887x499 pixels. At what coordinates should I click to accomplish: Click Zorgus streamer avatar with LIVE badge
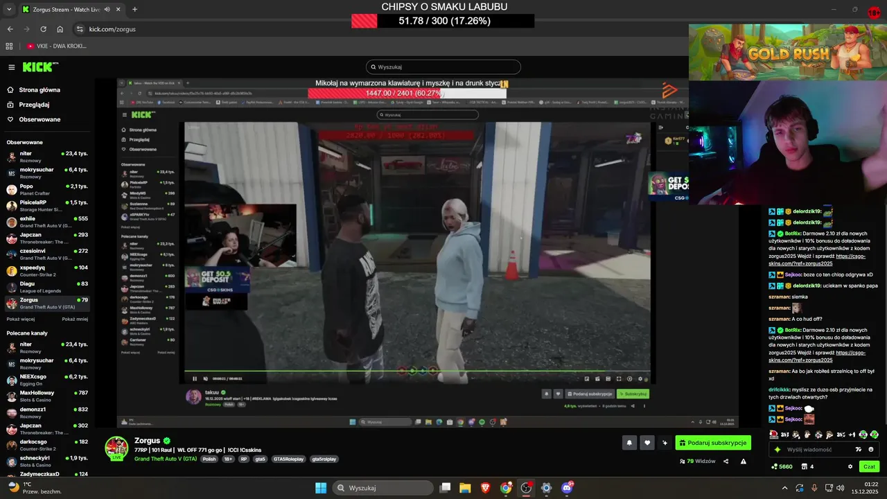tap(116, 448)
